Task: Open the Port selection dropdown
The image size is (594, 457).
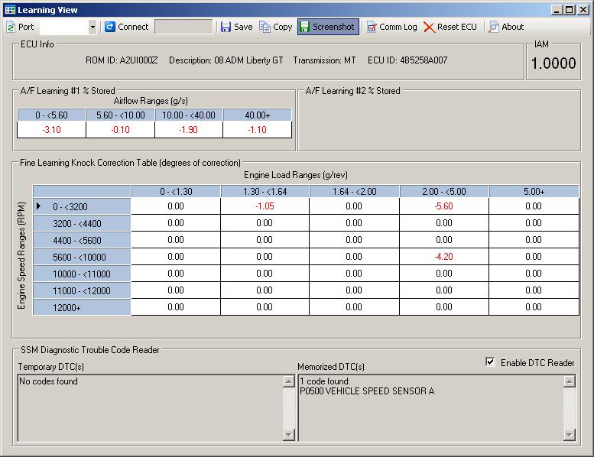Action: [x=93, y=27]
